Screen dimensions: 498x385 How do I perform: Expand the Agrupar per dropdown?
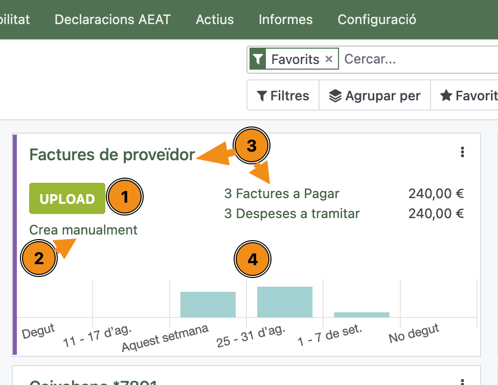[x=375, y=96]
